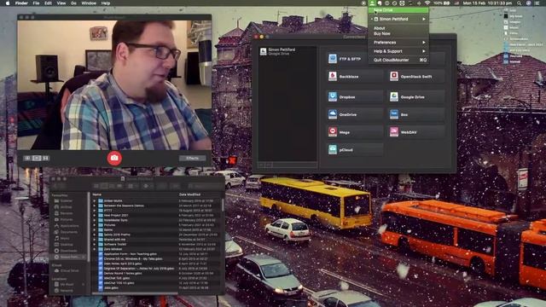Eject the Simon Pettiford drive in sidebar
Image resolution: width=546 pixels, height=307 pixels.
point(84,258)
